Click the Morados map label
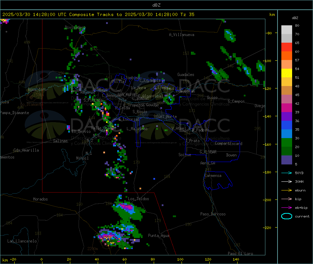Image resolution: width=313 pixels, height=264 pixels. 40,199
